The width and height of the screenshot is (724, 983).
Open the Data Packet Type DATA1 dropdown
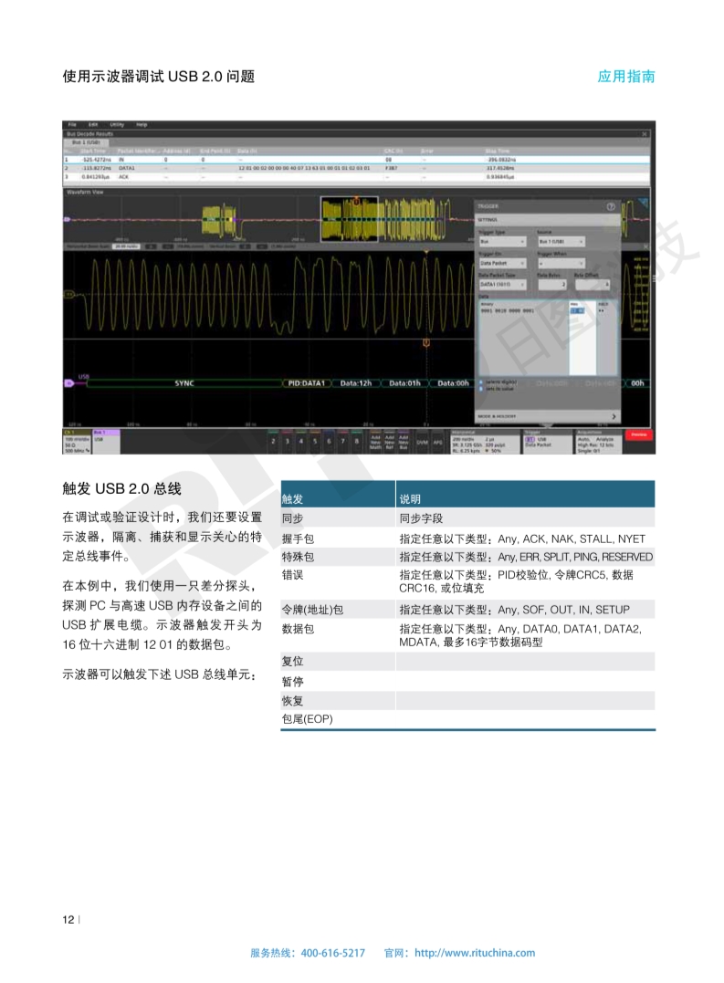pyautogui.click(x=502, y=285)
